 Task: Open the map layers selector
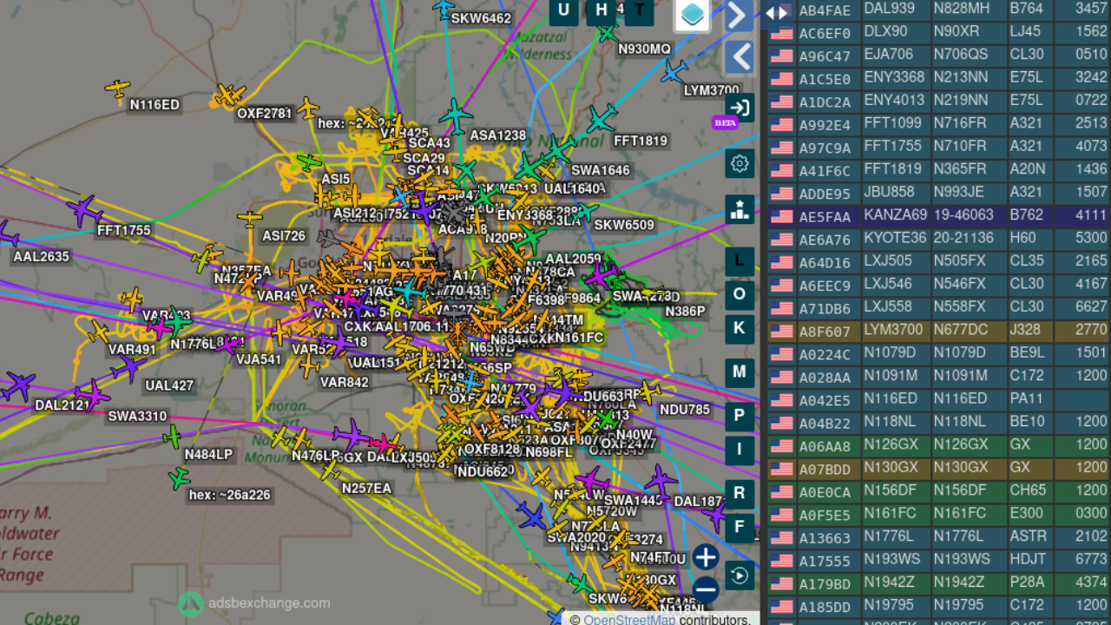pos(693,15)
